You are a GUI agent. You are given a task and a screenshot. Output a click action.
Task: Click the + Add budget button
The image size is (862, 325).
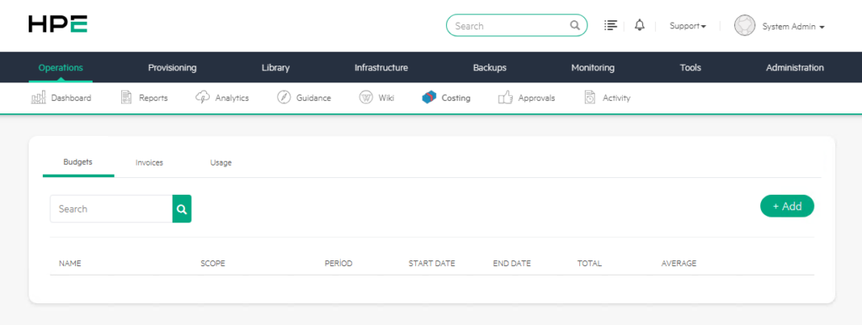787,206
